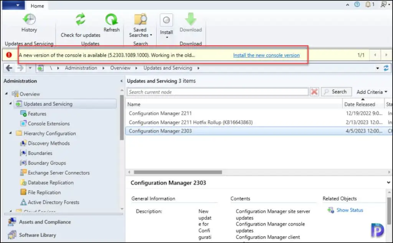Select the Configuration Manager 2303 row
Screen dimensions: 393x243
(x=259, y=131)
